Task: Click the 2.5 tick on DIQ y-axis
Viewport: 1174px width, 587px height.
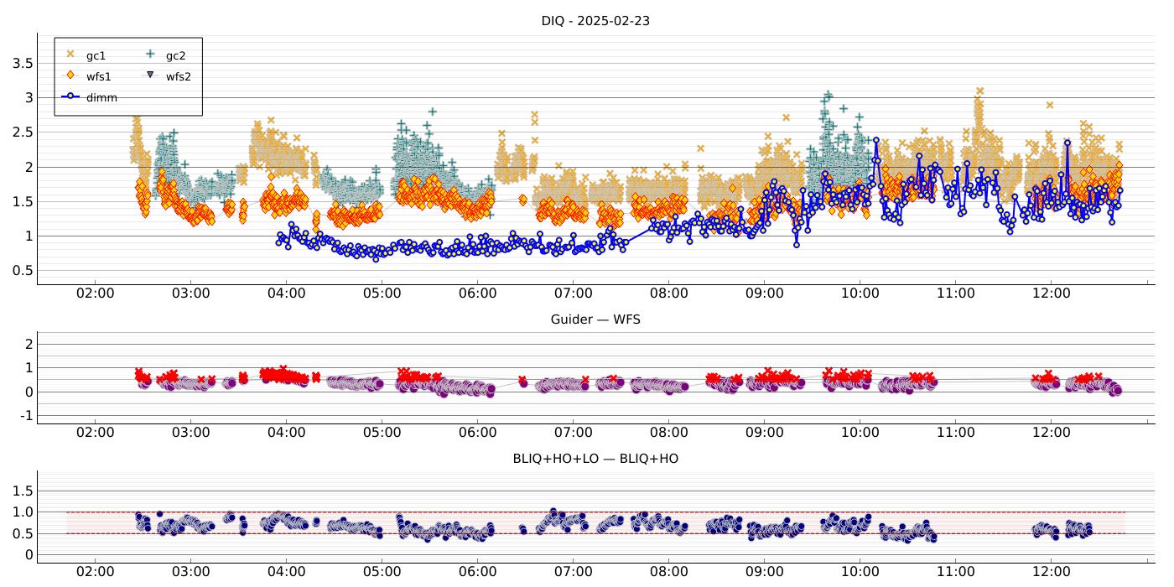Action: coord(23,132)
